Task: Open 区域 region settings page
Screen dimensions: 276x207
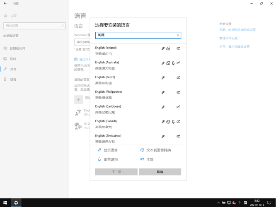Action: [13, 59]
